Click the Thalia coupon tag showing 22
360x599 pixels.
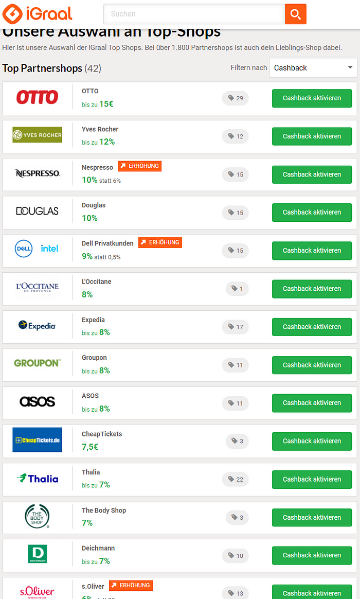[235, 480]
